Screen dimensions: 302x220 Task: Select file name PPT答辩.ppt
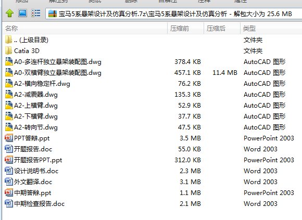point(32,138)
